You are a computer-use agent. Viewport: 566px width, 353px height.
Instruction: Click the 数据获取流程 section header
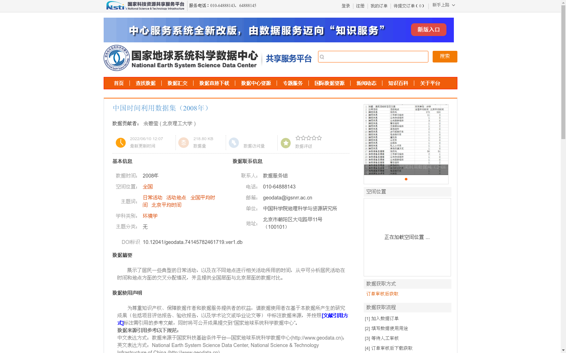point(408,307)
